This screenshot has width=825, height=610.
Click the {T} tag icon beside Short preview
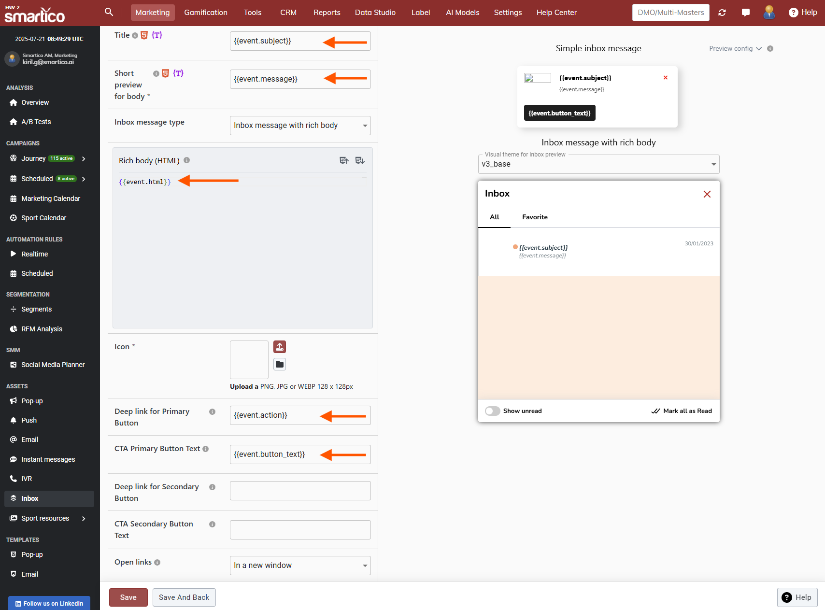point(178,73)
